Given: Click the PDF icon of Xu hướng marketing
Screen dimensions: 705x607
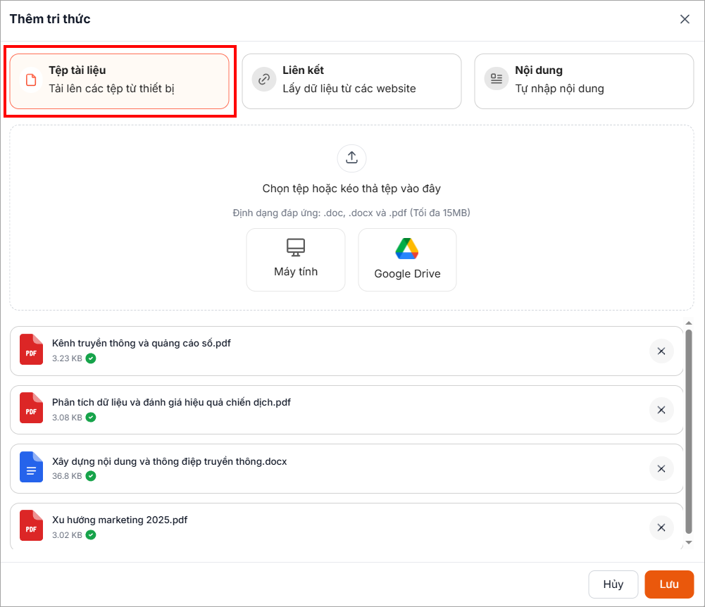Looking at the screenshot, I should (31, 525).
